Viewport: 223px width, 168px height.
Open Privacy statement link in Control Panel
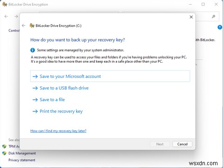(x=22, y=160)
